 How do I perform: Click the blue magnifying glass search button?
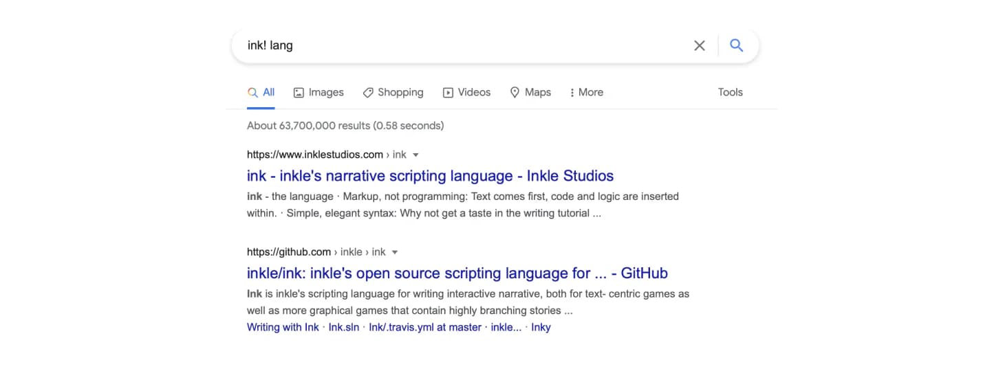pos(736,45)
